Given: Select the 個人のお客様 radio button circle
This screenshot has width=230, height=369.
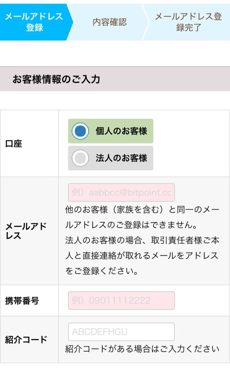Looking at the screenshot, I should point(80,131).
